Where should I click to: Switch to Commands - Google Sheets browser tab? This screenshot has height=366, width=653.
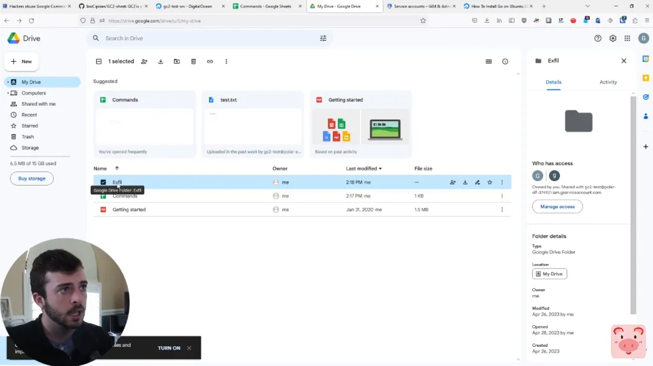point(267,6)
